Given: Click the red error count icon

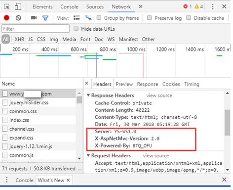Looking at the screenshot, I should pyautogui.click(x=186, y=6).
